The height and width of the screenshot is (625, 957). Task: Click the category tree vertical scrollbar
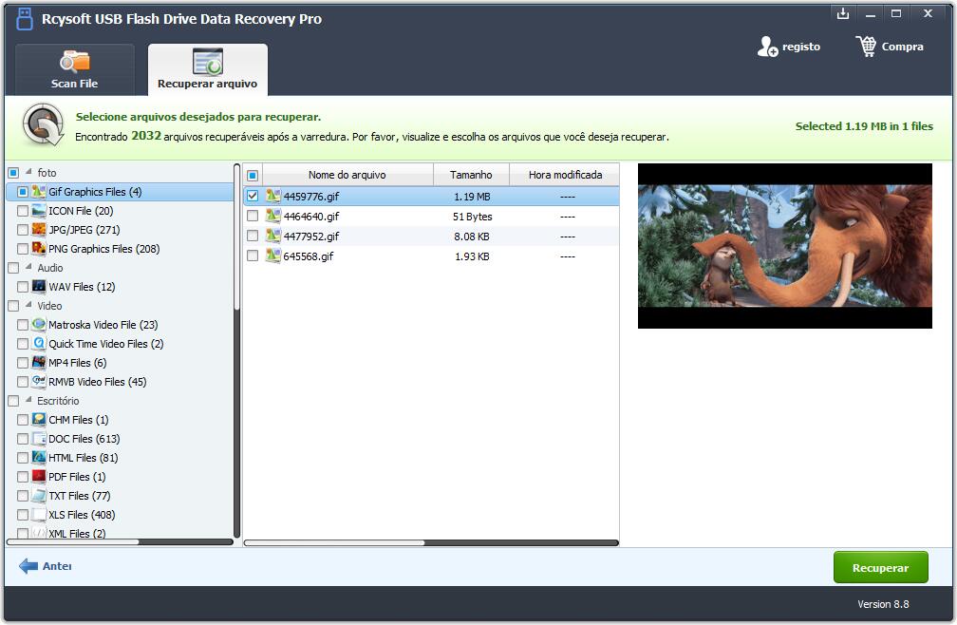point(236,350)
